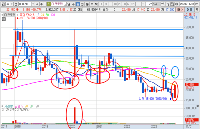Select interval 20 button
Image resolution: width=200 pixels, height=129 pixels.
pos(119,4)
